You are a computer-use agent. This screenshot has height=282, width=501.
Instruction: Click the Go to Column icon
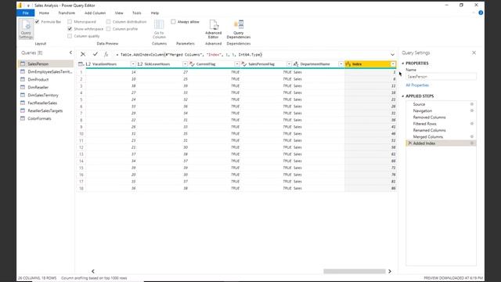click(159, 24)
